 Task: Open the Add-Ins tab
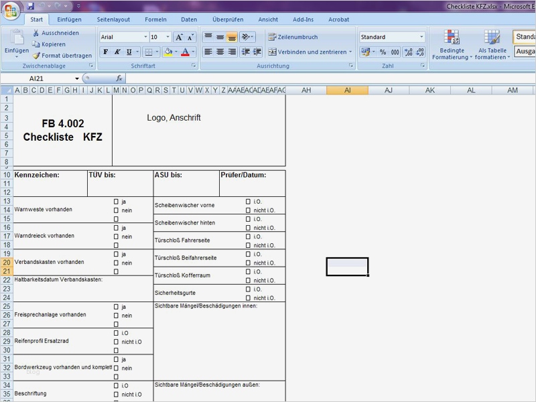pos(303,19)
